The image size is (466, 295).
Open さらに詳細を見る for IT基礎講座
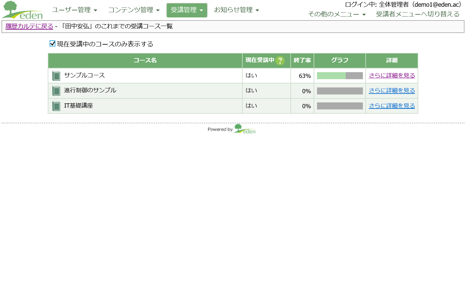[x=392, y=106]
